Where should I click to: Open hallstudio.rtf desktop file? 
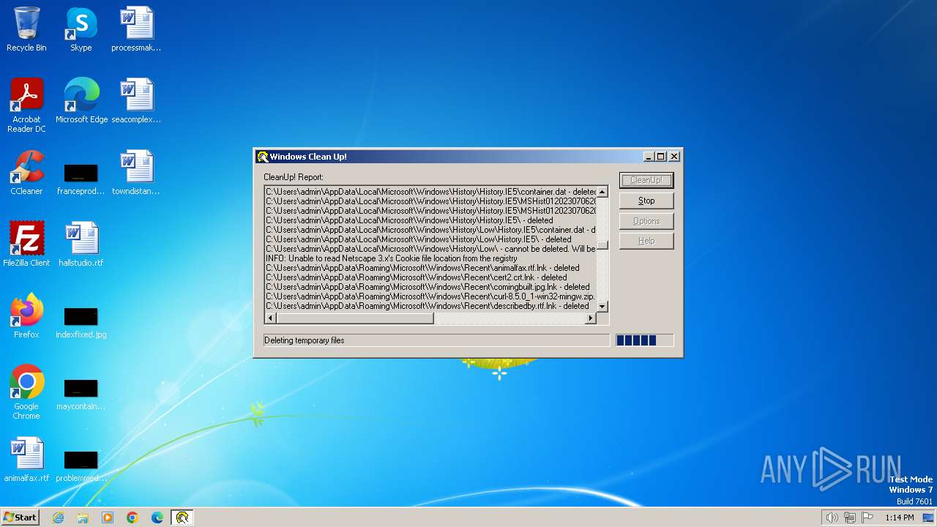pos(81,244)
